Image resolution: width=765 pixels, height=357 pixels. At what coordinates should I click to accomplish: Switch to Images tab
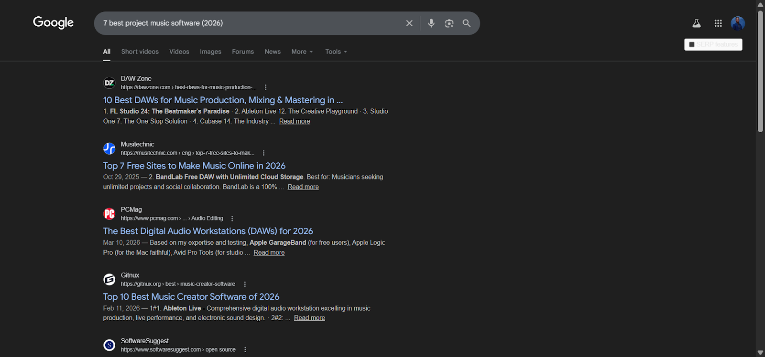[210, 52]
